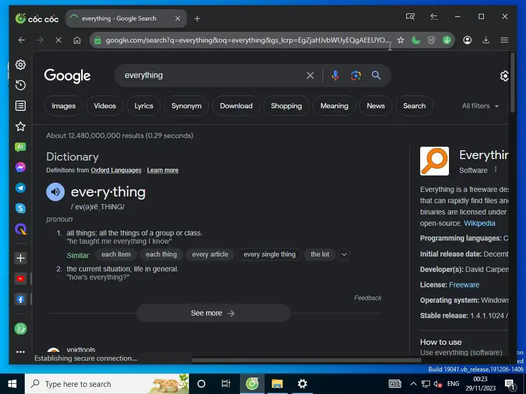Go to the browser home page

(x=77, y=40)
